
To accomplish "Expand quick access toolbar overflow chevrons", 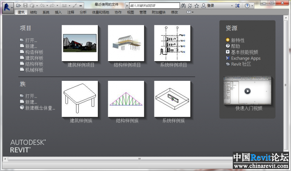I will coord(81,6).
